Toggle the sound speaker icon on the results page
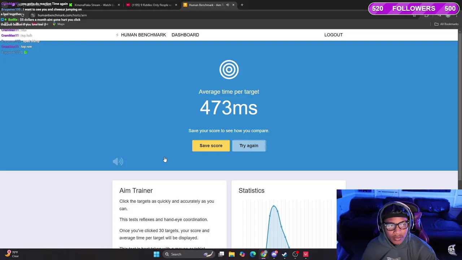The width and height of the screenshot is (462, 260). coord(118,161)
